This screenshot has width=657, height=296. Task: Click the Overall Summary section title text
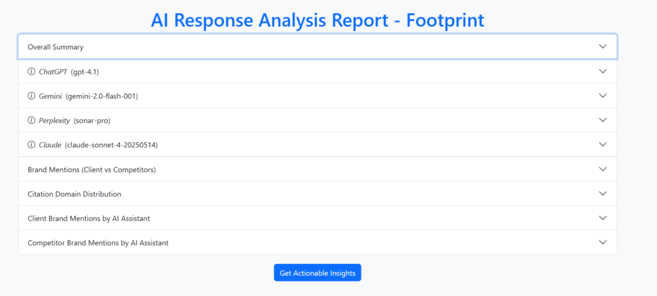pyautogui.click(x=55, y=47)
